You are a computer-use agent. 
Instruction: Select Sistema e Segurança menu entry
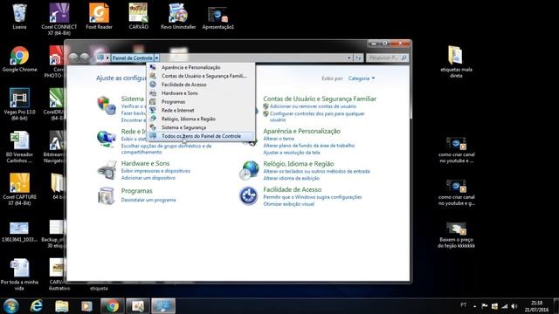click(201, 127)
